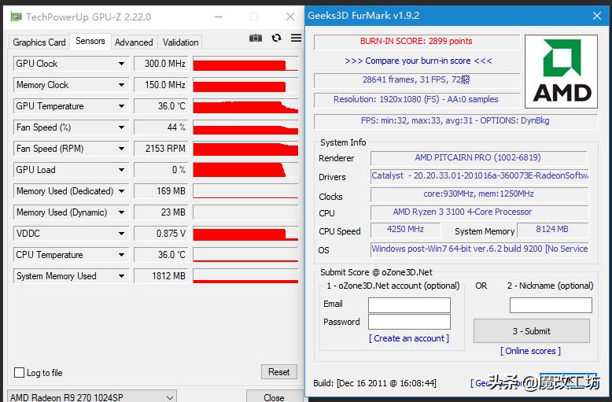
Task: Click the 300.0 MHz GPU Clock value
Action: pos(160,64)
